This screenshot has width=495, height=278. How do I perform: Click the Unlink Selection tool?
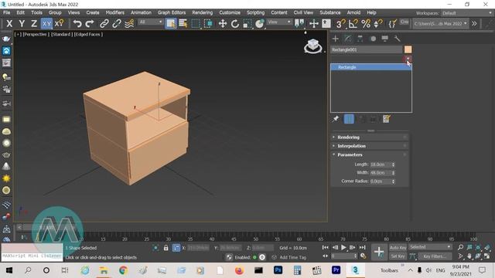pos(117,24)
